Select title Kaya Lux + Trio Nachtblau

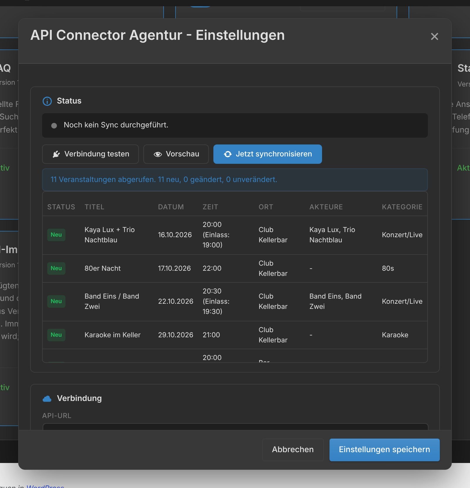click(110, 235)
